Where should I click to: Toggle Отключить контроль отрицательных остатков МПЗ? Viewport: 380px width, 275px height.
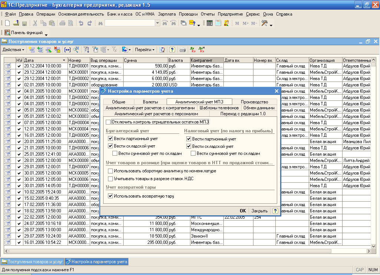pos(108,122)
